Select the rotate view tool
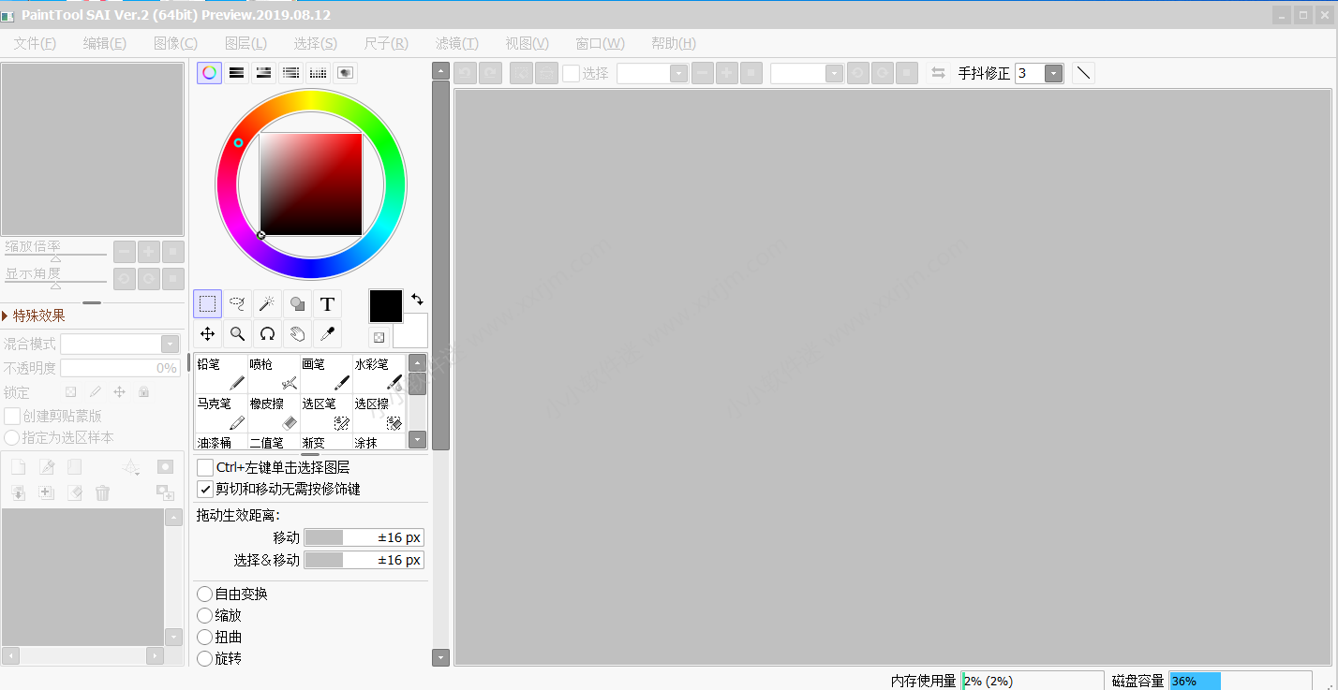 268,333
